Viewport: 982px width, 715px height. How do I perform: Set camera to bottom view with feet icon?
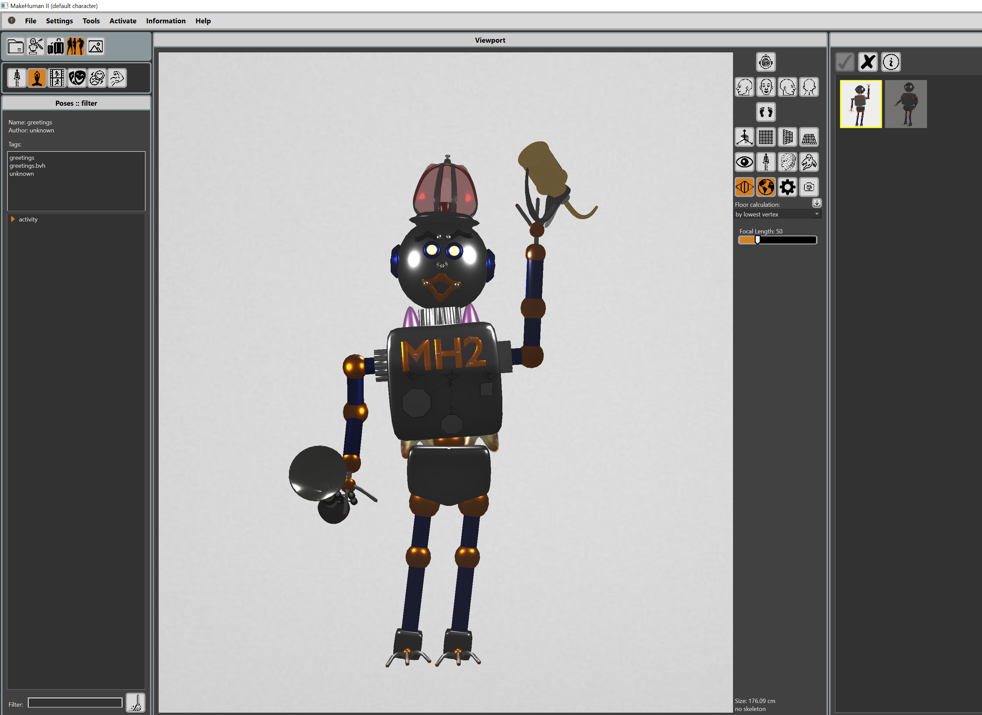(766, 112)
